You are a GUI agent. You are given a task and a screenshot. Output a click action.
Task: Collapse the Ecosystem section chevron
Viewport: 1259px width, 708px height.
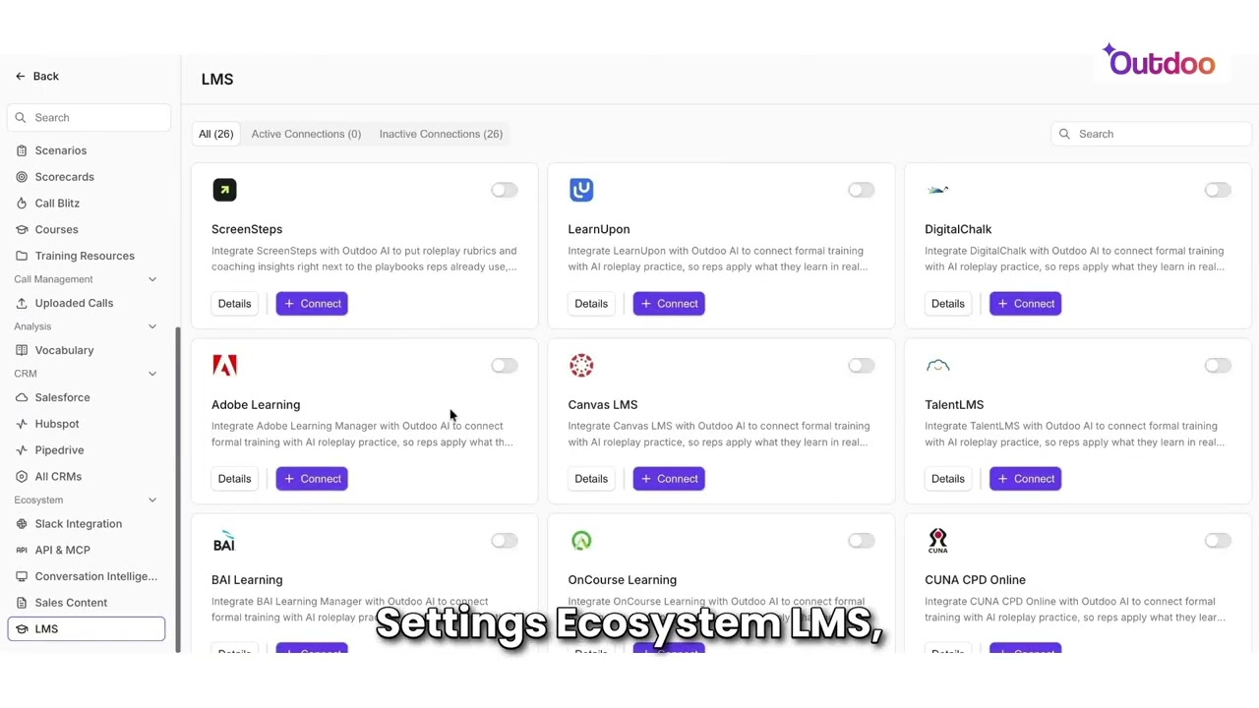pyautogui.click(x=152, y=500)
